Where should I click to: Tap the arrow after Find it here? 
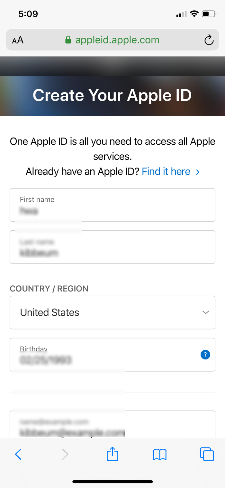pyautogui.click(x=198, y=172)
